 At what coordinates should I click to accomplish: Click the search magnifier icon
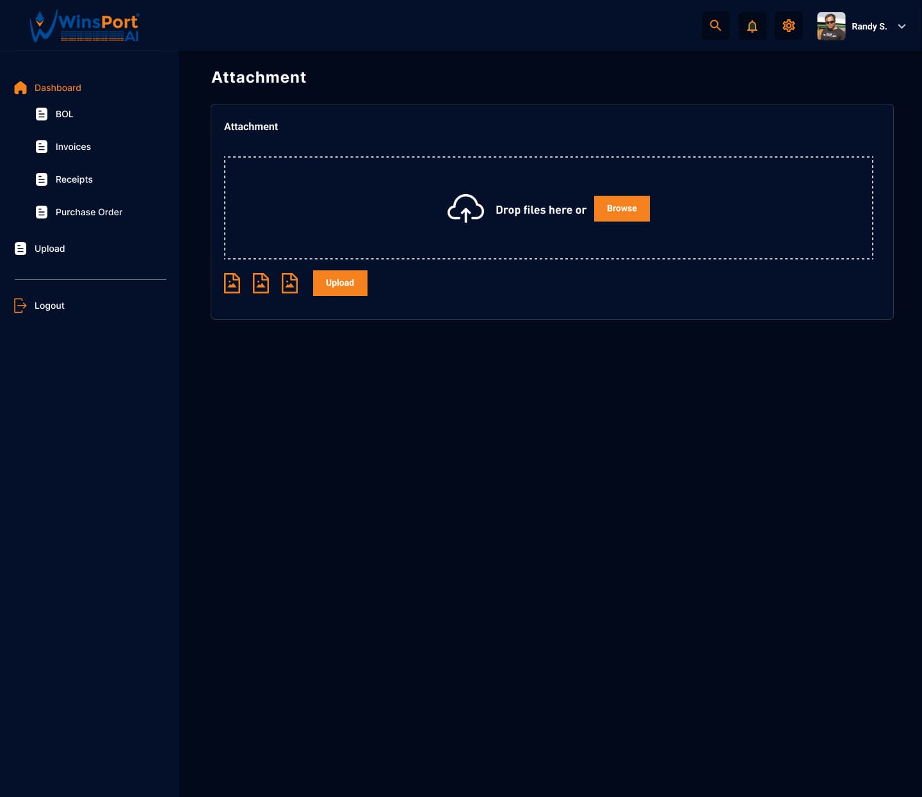click(x=715, y=26)
